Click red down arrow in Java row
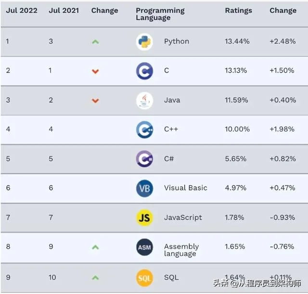308x294 pixels. 95,101
